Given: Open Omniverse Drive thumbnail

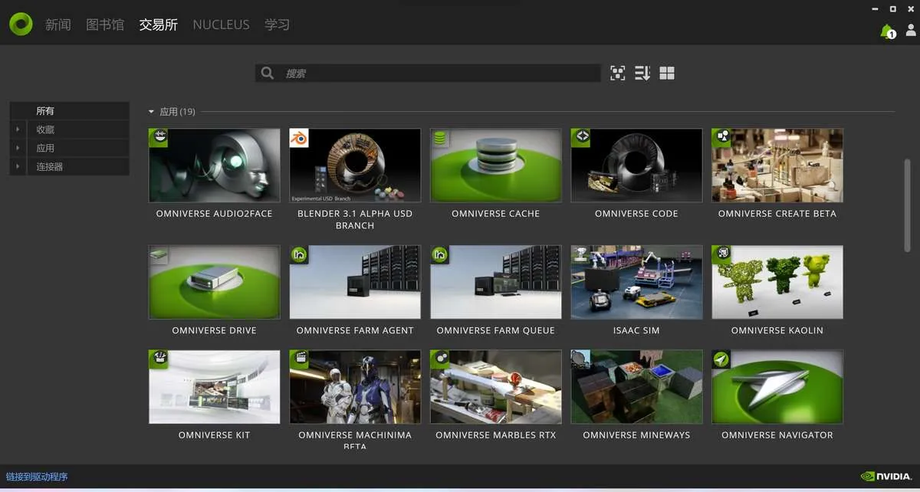Looking at the screenshot, I should 214,282.
